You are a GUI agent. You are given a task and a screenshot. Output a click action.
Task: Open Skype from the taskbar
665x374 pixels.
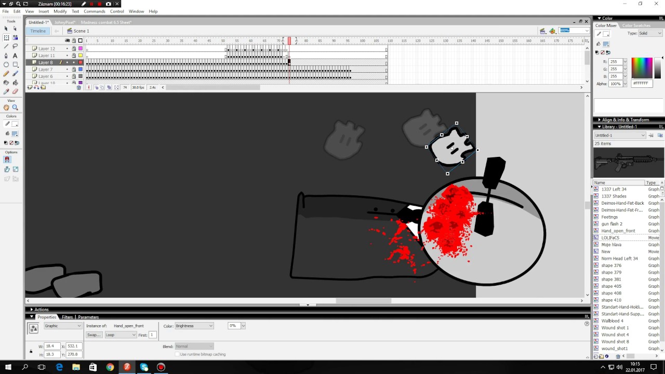(144, 367)
